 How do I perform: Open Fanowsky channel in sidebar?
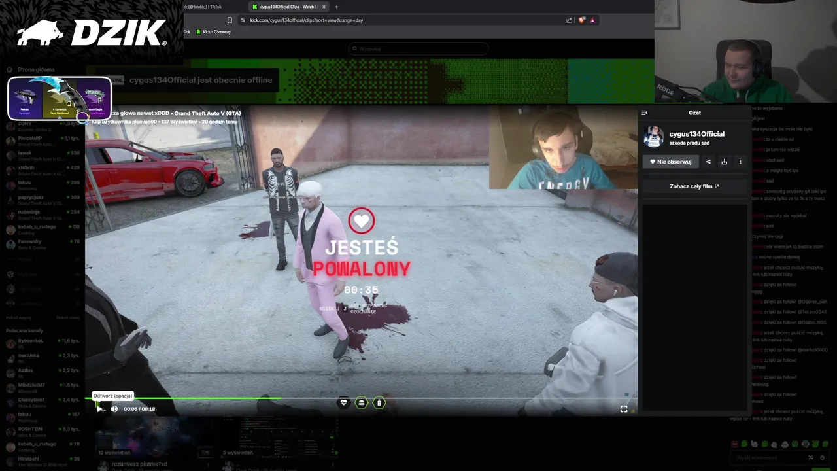[43, 244]
